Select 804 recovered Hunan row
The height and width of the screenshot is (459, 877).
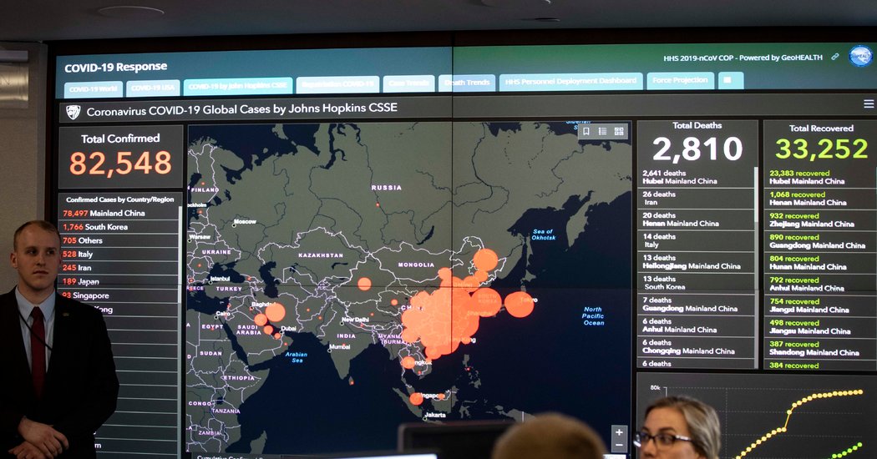(820, 262)
